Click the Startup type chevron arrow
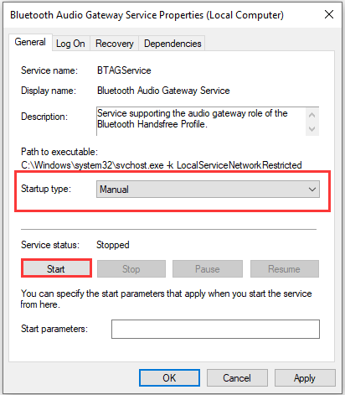 (x=312, y=190)
